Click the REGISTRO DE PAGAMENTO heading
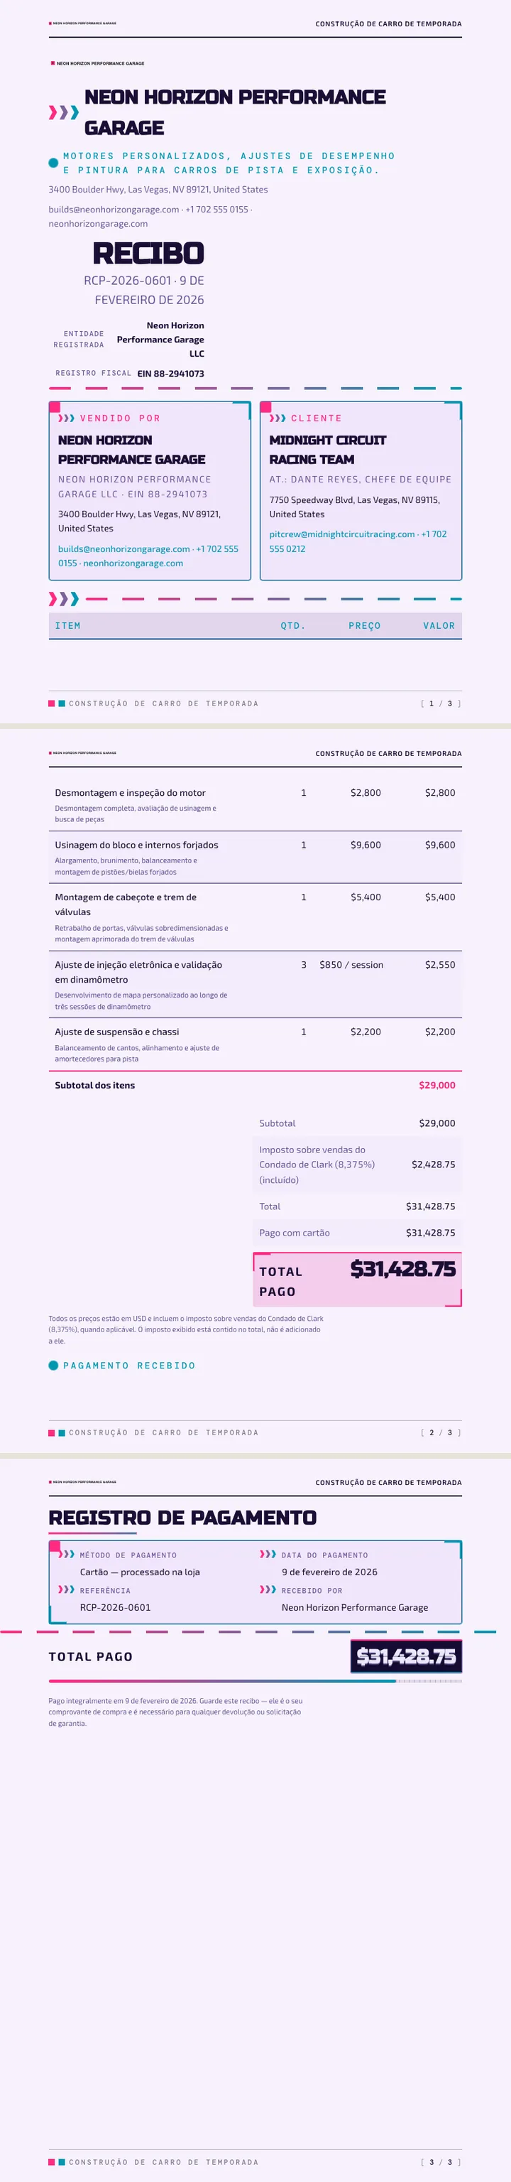Image resolution: width=511 pixels, height=2182 pixels. coord(182,1518)
